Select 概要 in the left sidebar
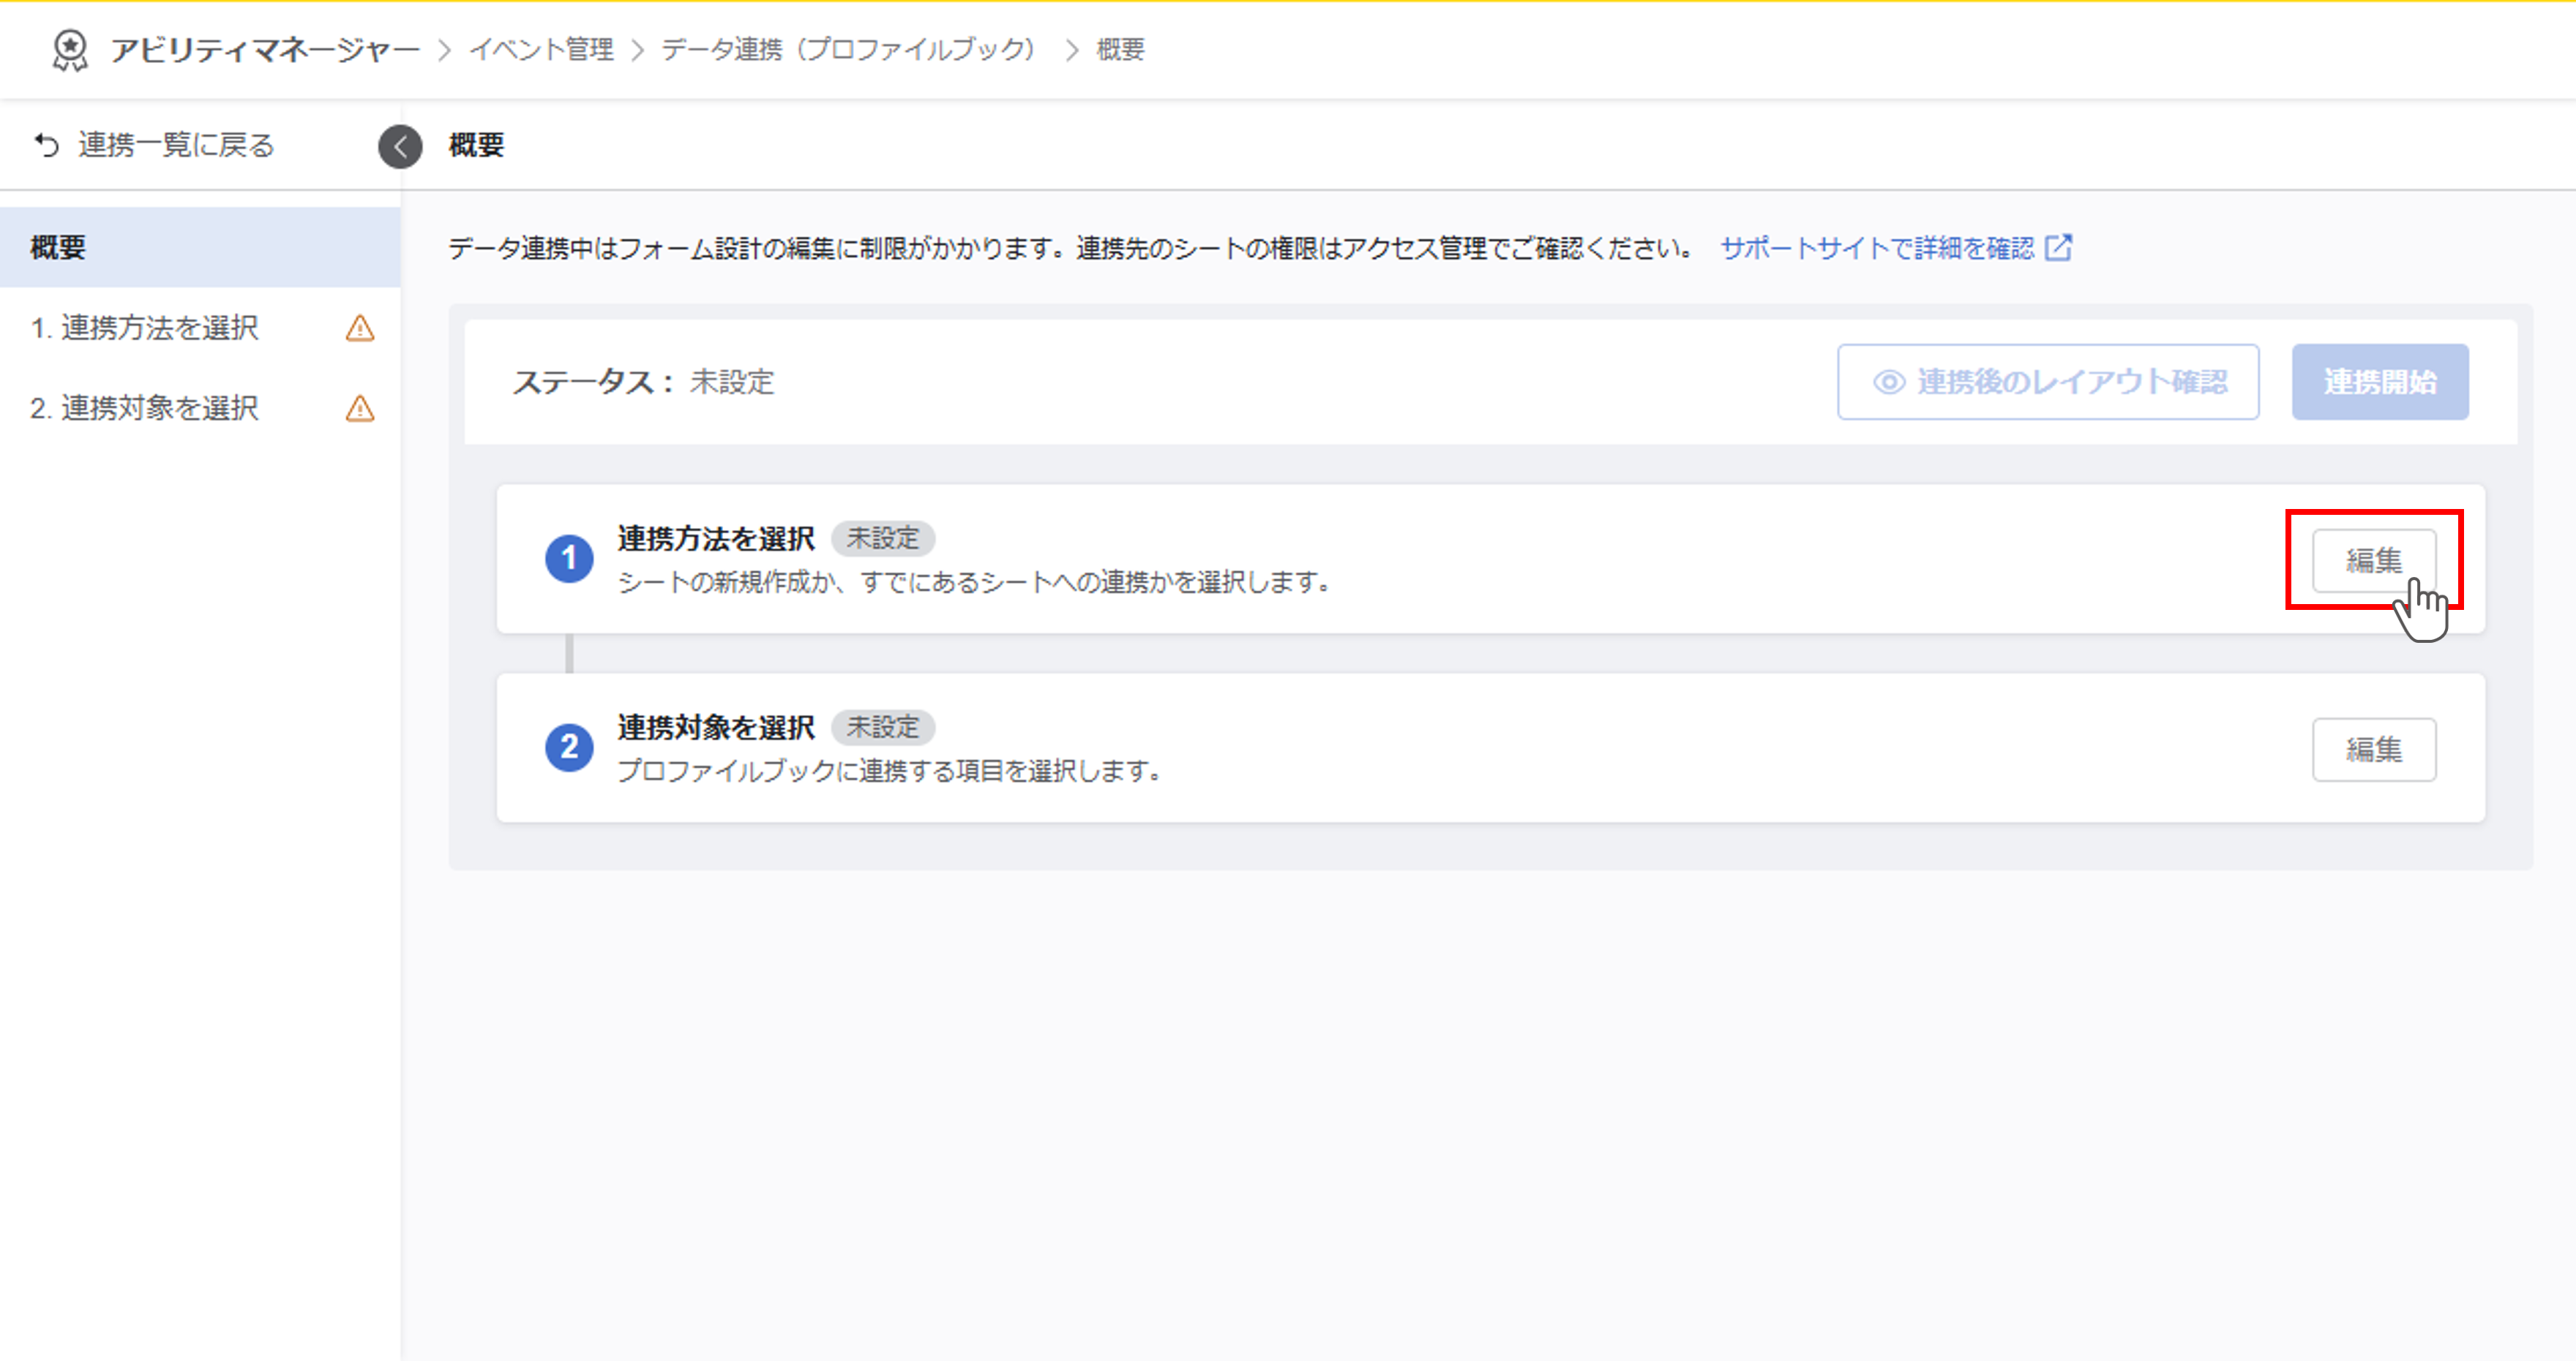The image size is (2576, 1361). point(58,246)
